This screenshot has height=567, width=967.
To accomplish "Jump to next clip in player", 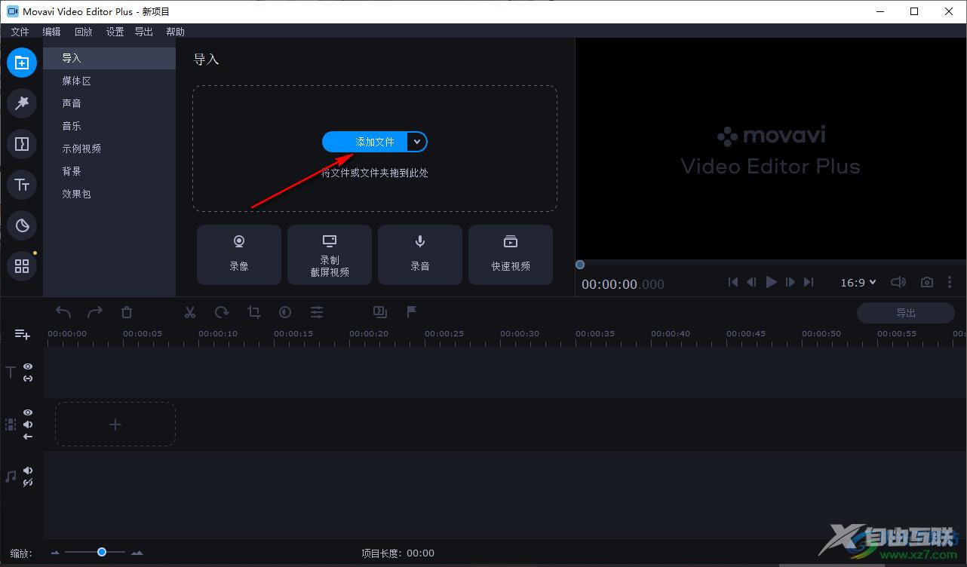I will pos(809,282).
